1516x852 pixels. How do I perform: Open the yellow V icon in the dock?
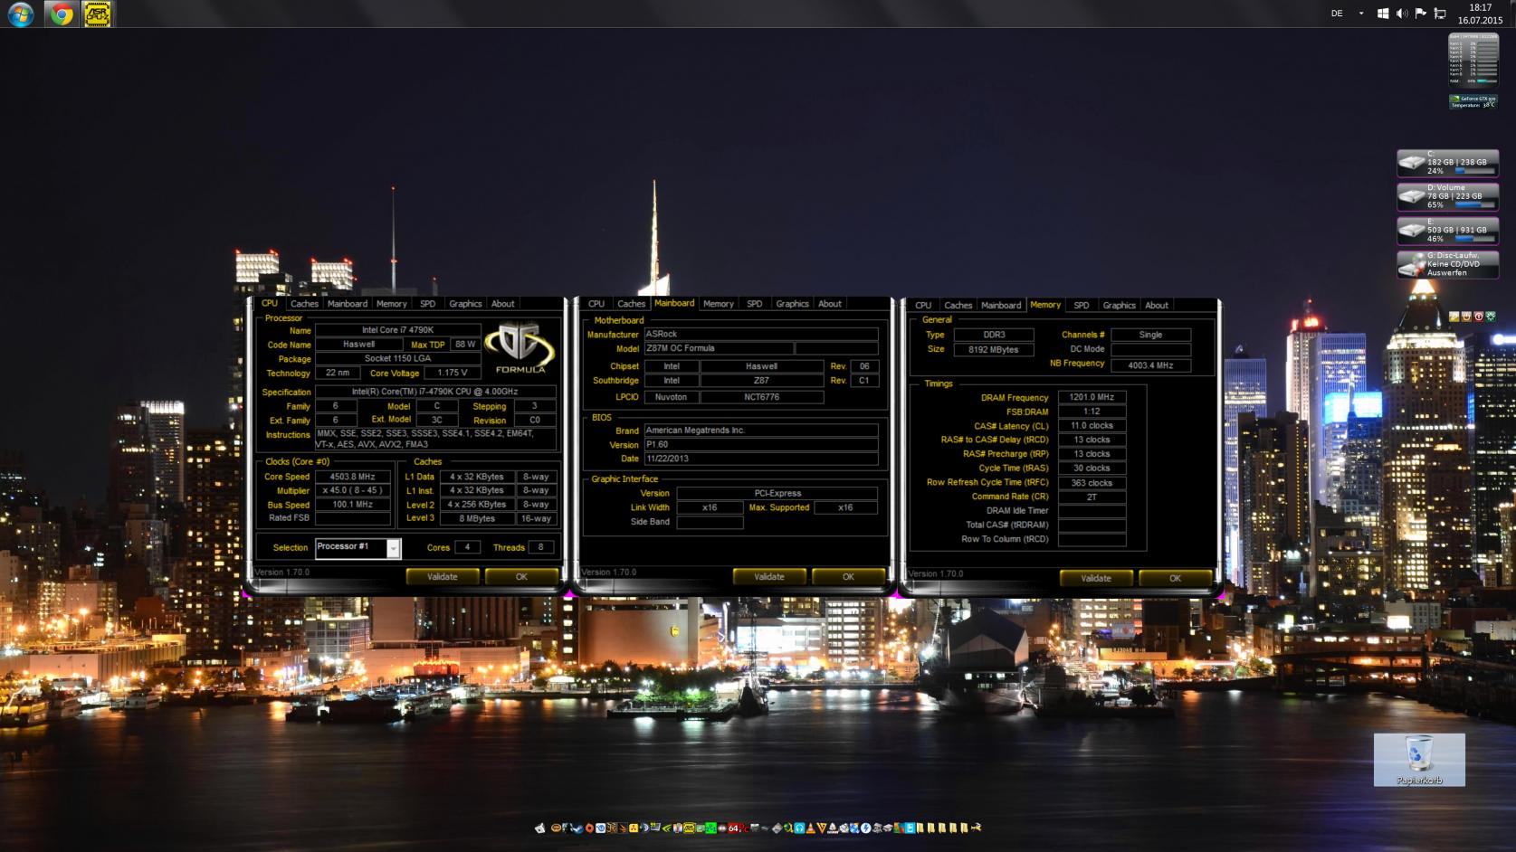(822, 828)
